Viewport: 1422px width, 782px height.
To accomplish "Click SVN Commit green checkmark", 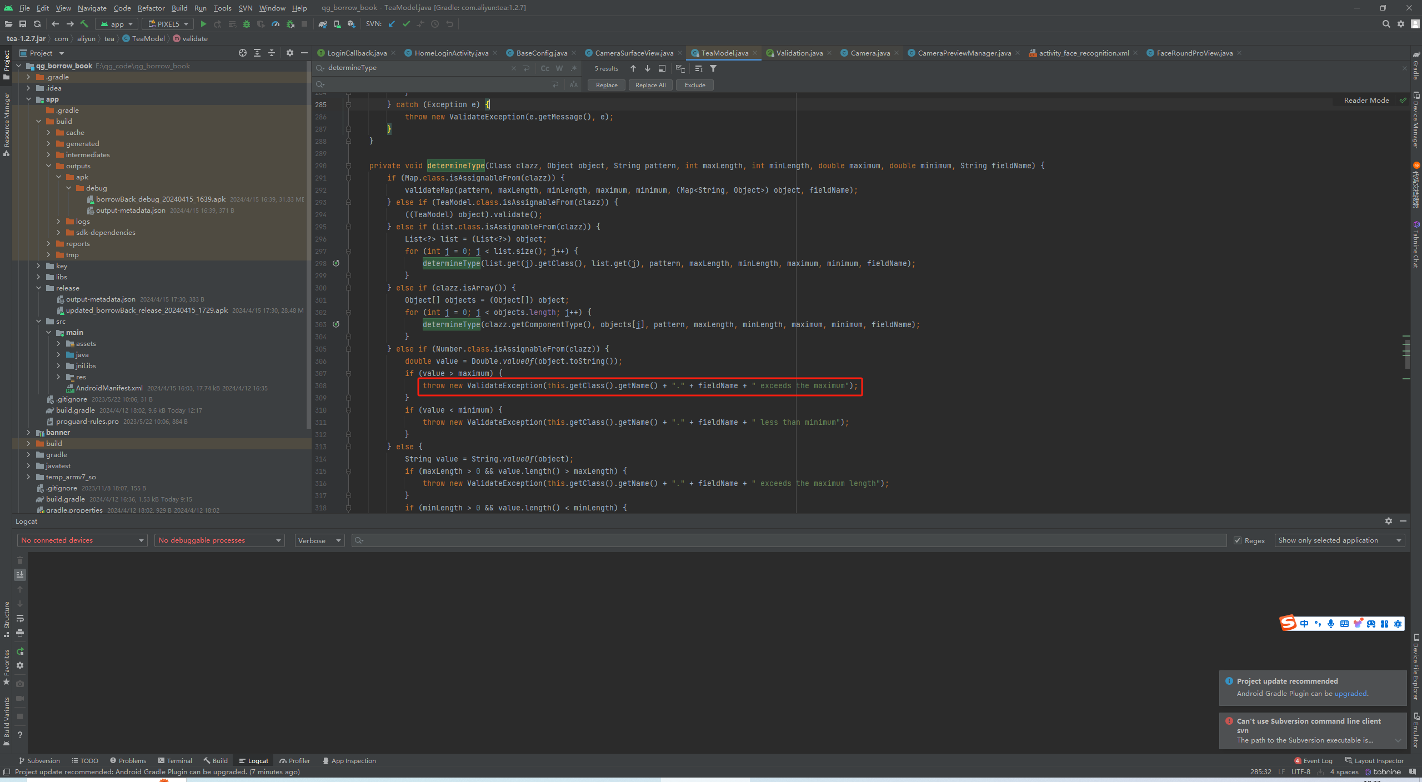I will tap(406, 24).
